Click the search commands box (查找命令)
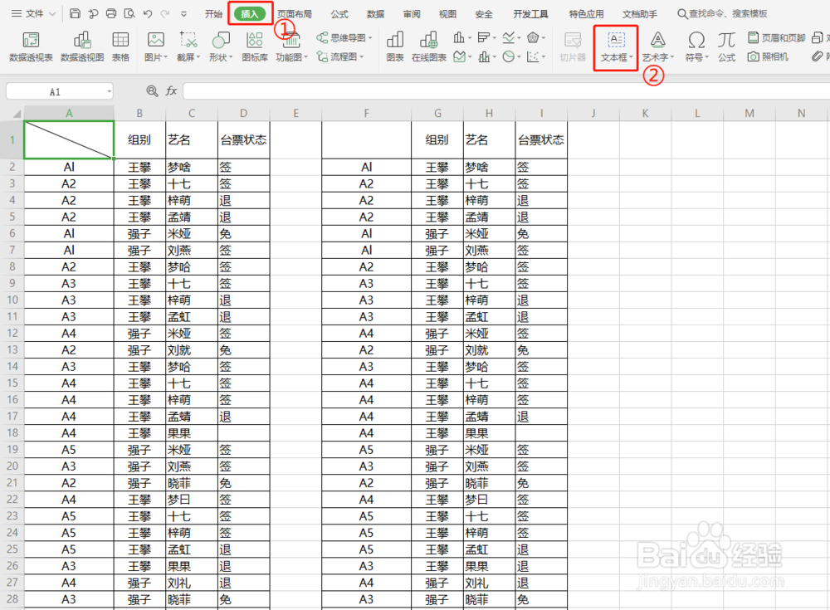The width and height of the screenshot is (830, 610). point(723,14)
